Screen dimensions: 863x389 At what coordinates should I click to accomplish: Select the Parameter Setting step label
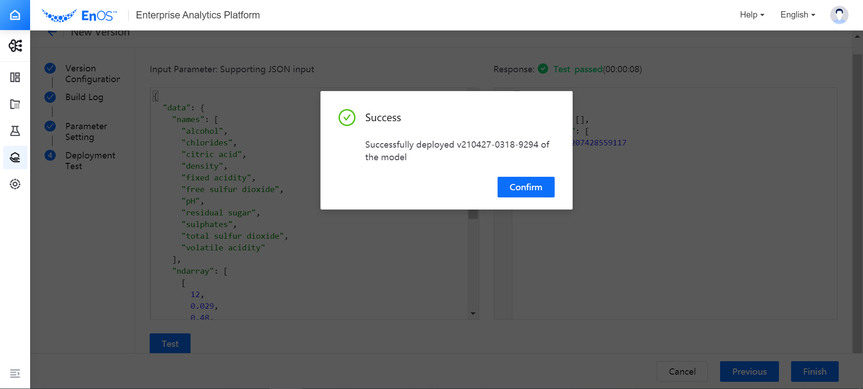click(86, 131)
